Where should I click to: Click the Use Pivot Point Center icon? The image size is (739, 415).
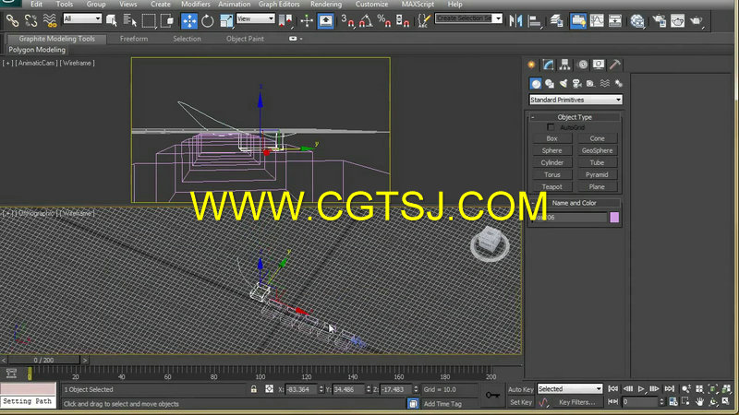pos(285,20)
